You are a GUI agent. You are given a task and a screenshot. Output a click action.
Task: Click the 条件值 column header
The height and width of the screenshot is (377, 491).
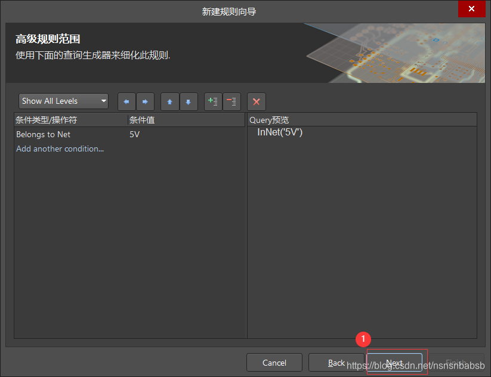pos(187,120)
